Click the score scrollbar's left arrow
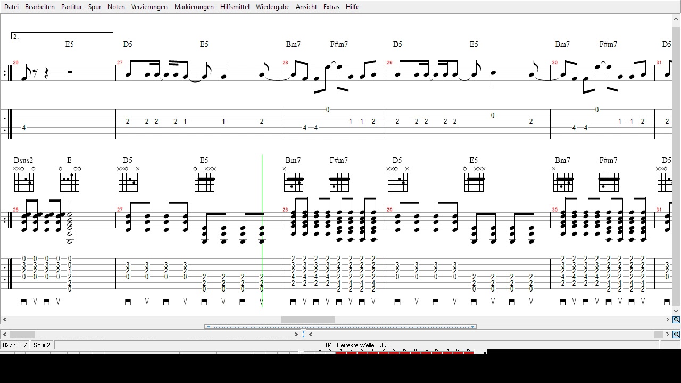Image resolution: width=681 pixels, height=383 pixels. click(x=5, y=320)
